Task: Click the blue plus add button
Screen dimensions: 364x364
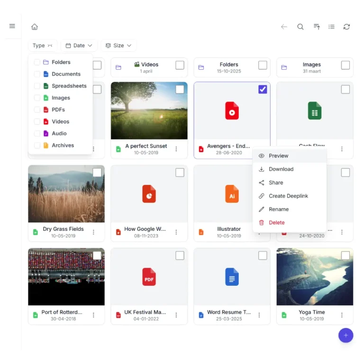Action: click(346, 335)
